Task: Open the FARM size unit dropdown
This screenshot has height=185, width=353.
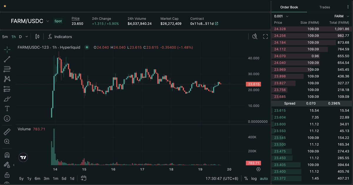Action: click(341, 16)
